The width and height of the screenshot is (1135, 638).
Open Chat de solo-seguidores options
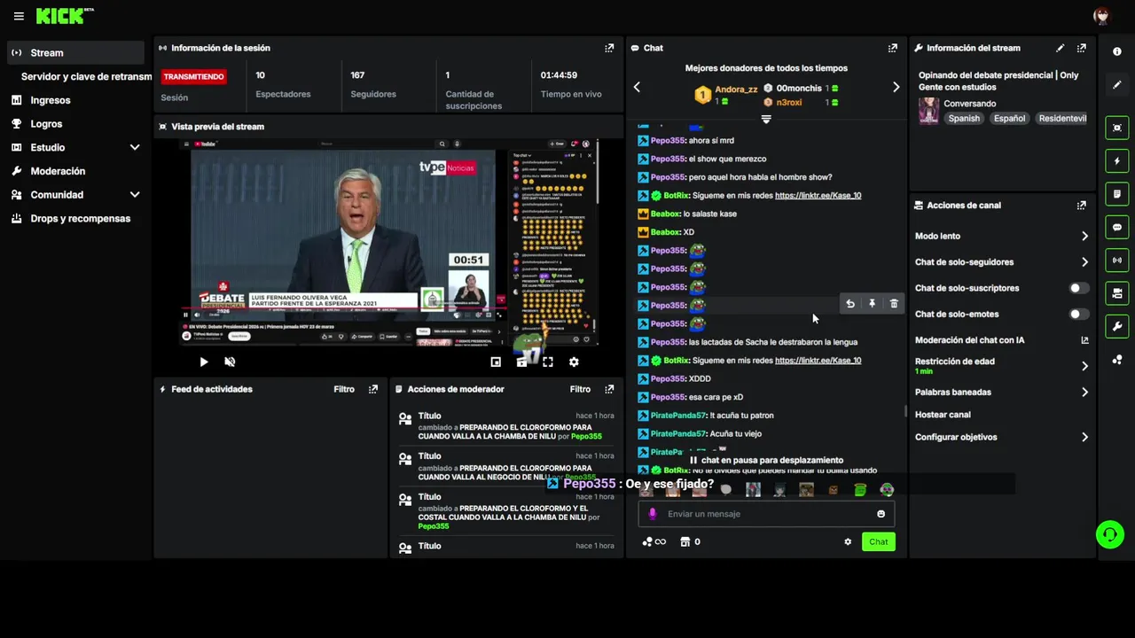click(x=1001, y=262)
